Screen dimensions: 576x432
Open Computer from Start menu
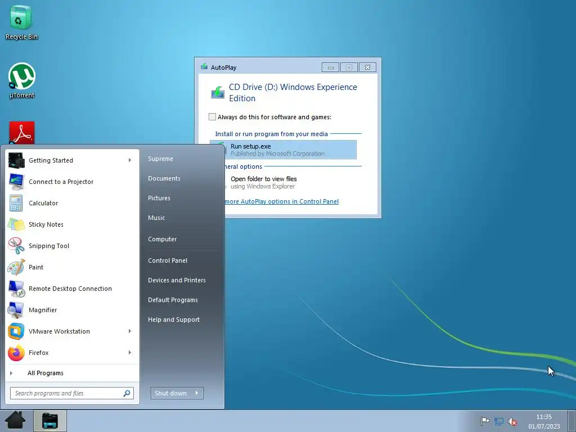163,239
